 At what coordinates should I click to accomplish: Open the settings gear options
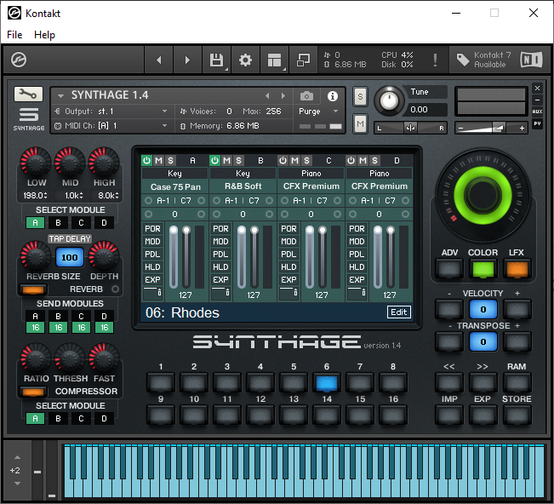point(245,60)
